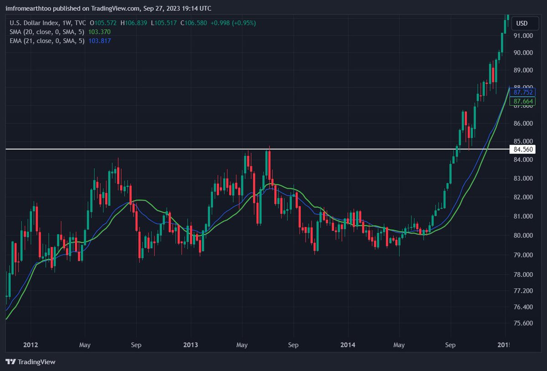Viewport: 547px width, 371px height.
Task: Click the 83.000 price axis label
Action: click(522, 178)
